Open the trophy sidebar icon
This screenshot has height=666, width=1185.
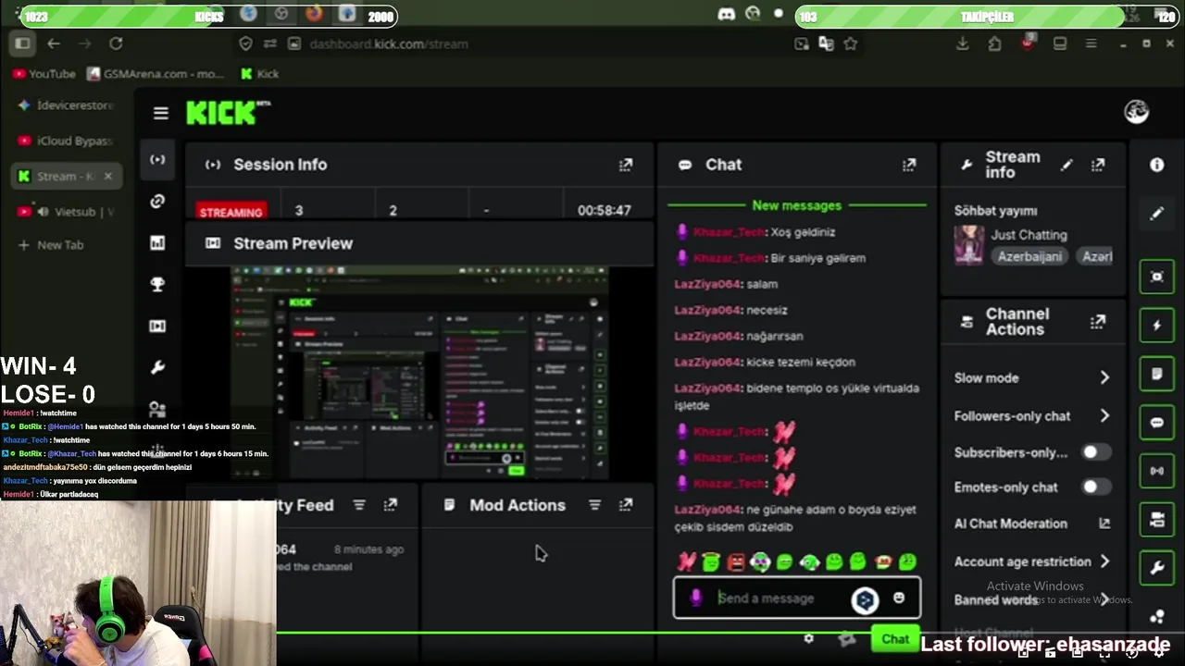point(157,284)
